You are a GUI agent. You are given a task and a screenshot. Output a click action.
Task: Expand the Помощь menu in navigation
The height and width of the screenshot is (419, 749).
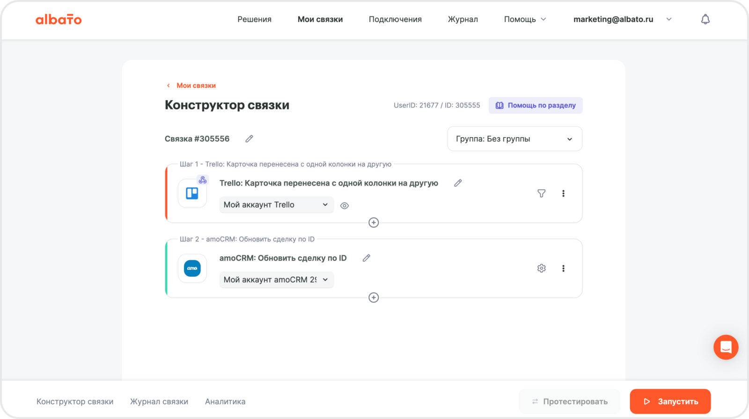(525, 19)
